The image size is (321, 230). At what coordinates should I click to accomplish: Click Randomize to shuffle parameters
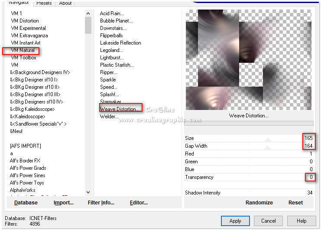coord(259,202)
